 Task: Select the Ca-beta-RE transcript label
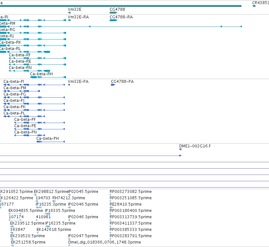coord(20,61)
